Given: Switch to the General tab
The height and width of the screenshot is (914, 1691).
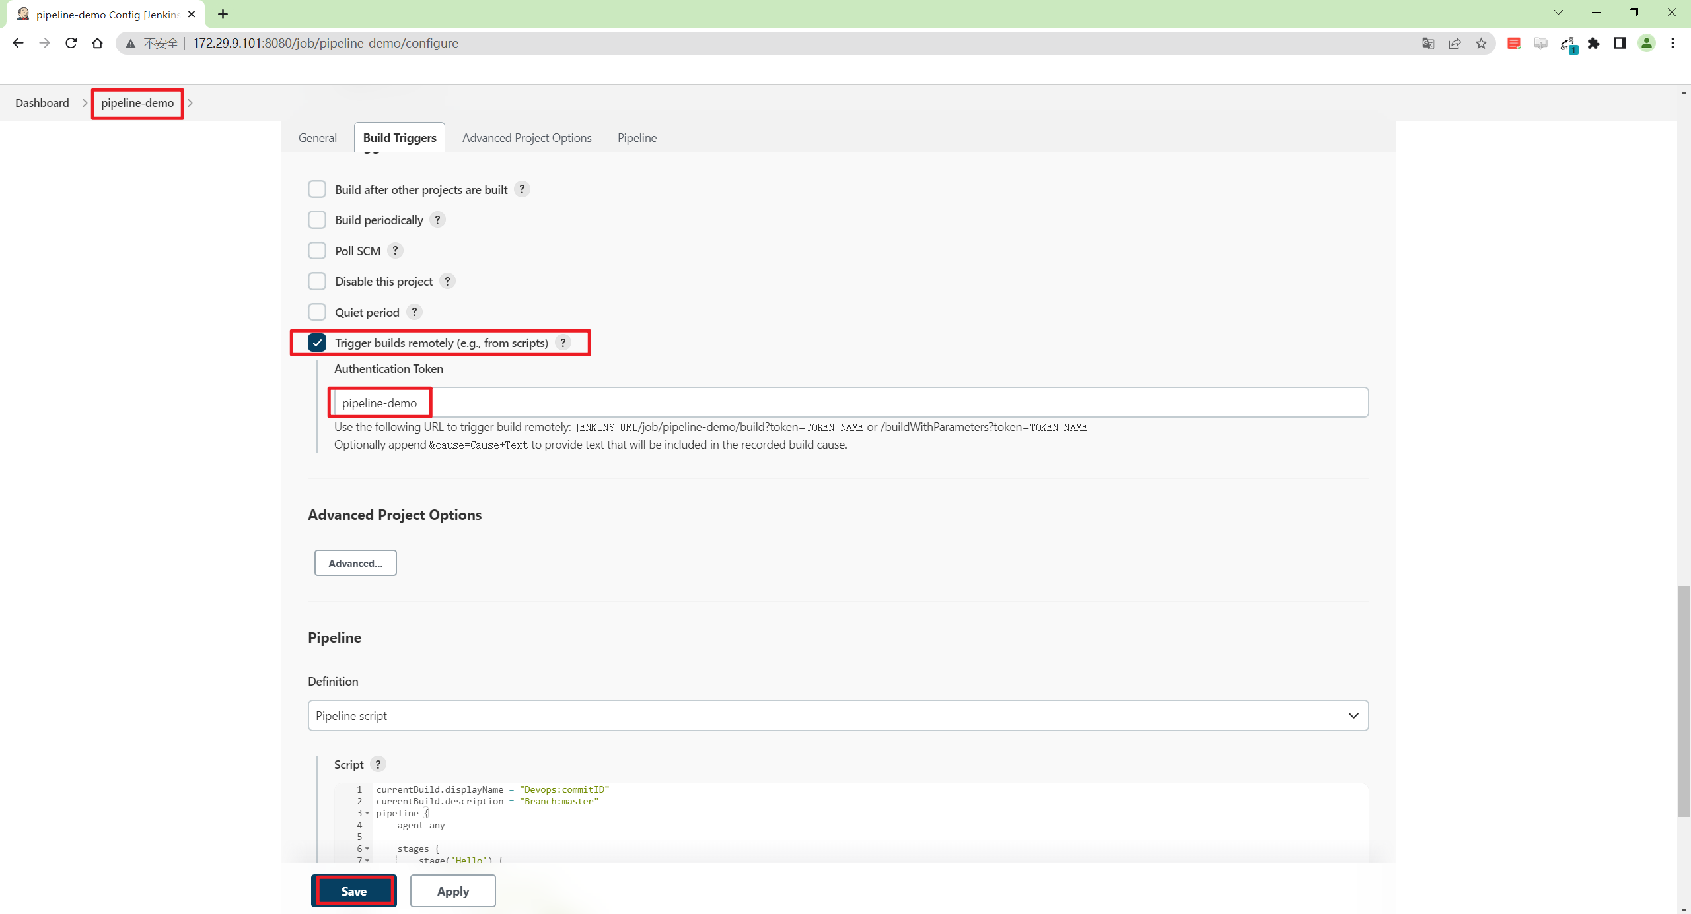Looking at the screenshot, I should point(318,137).
